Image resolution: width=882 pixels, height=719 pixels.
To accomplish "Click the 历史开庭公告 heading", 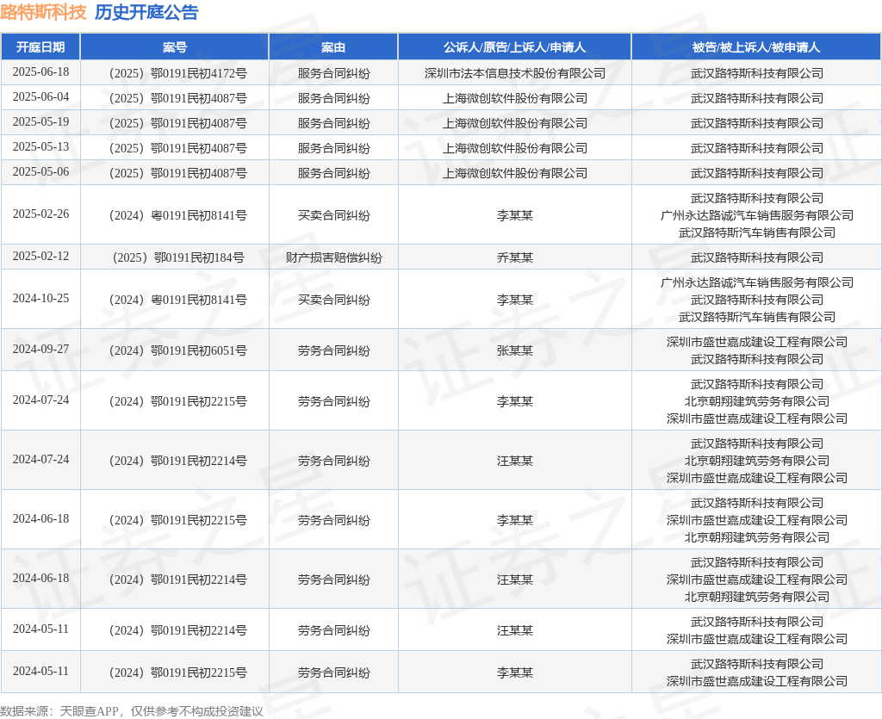I will coord(146,12).
